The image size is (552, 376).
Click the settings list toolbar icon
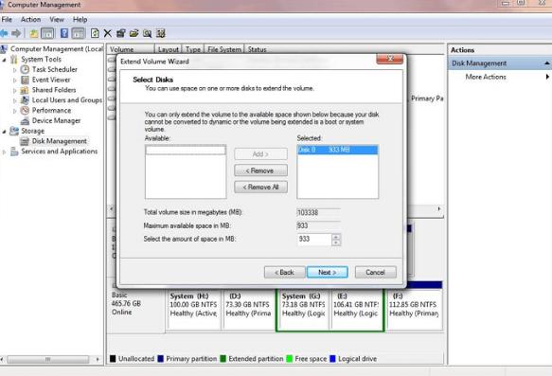pos(161,33)
